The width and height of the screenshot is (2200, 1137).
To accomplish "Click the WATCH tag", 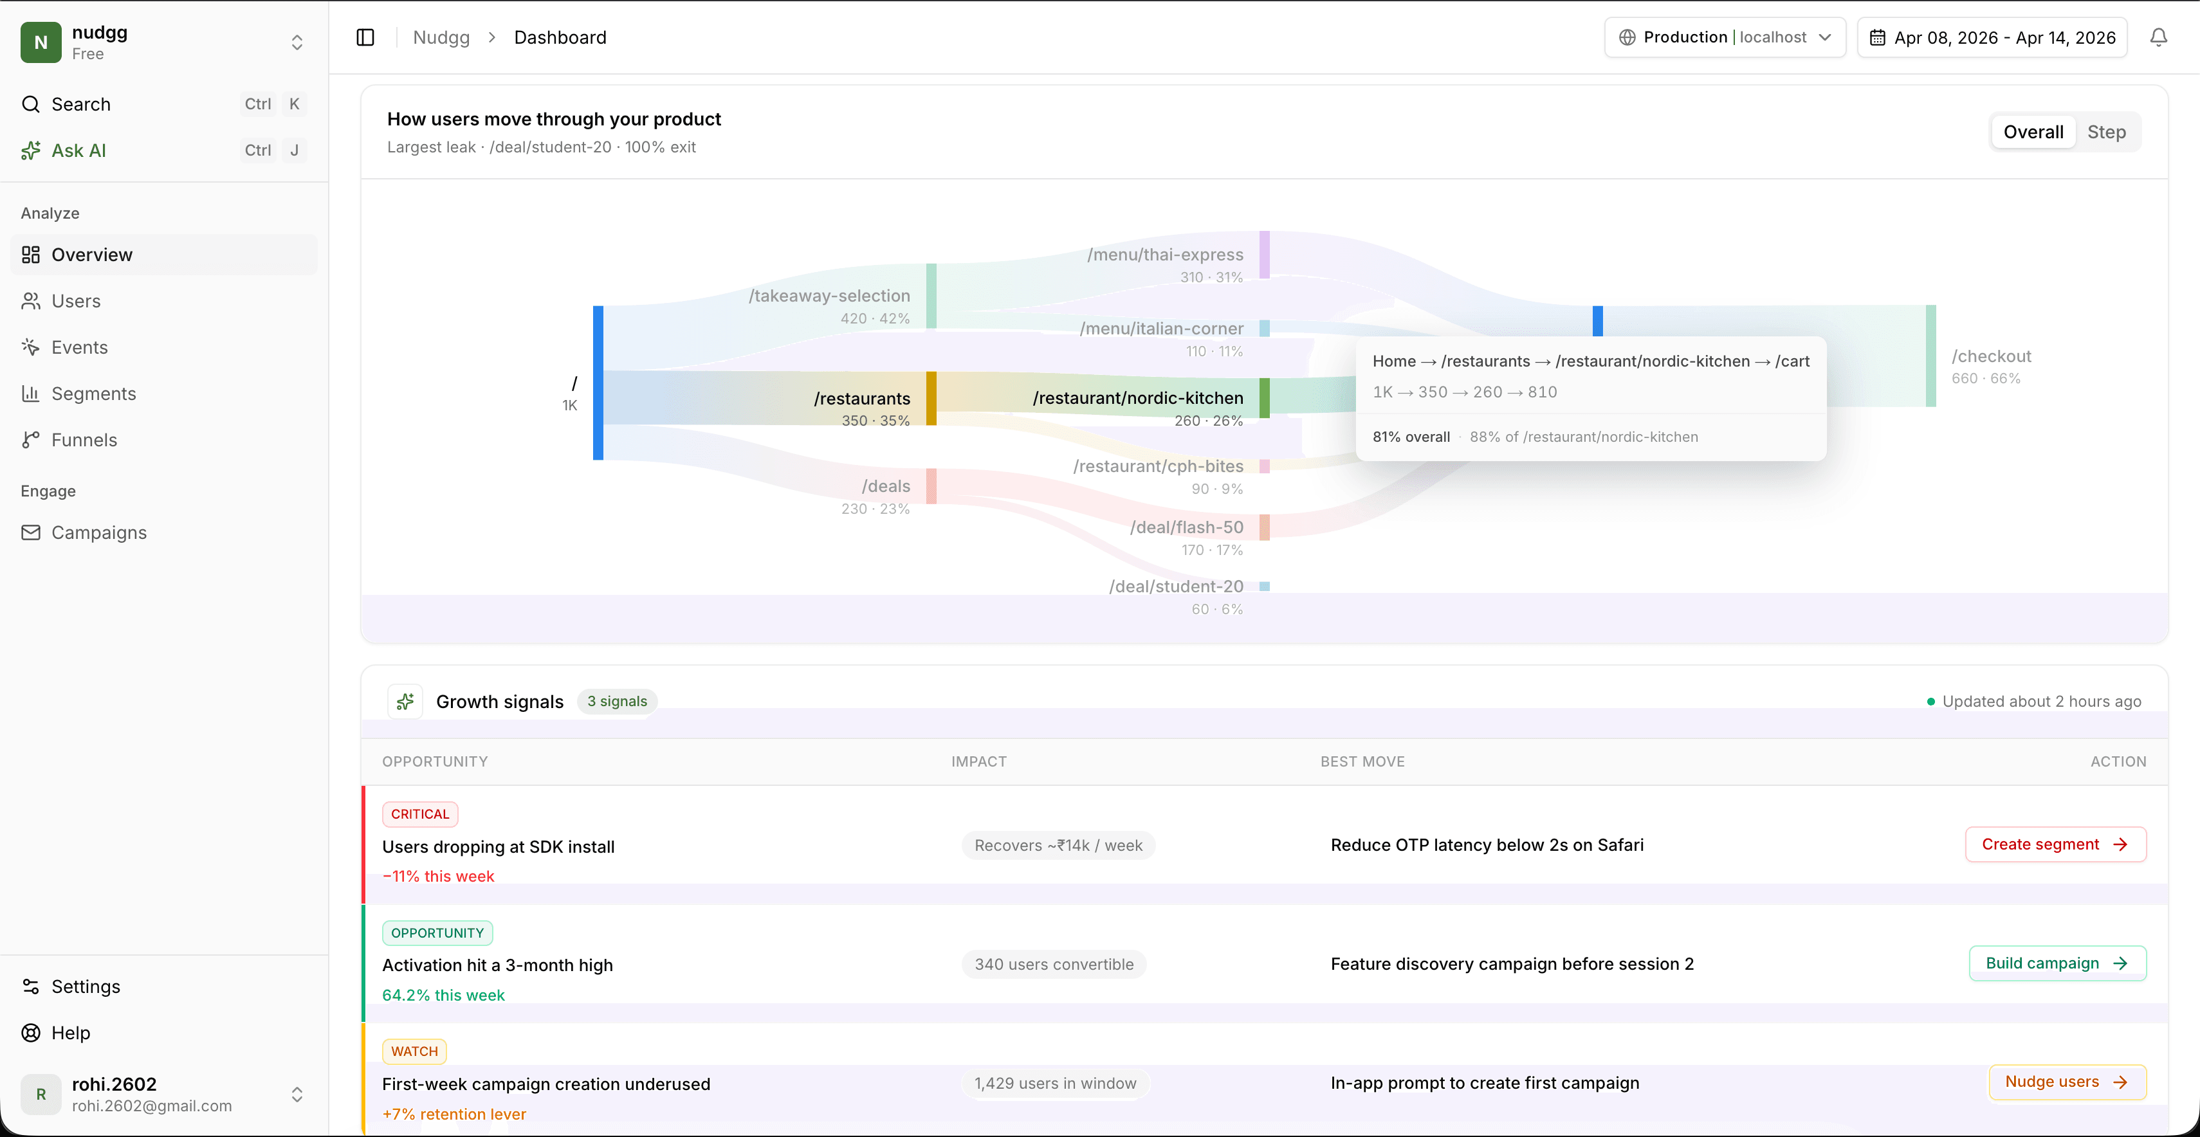I will coord(414,1051).
